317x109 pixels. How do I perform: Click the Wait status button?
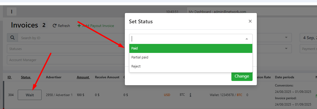point(30,95)
